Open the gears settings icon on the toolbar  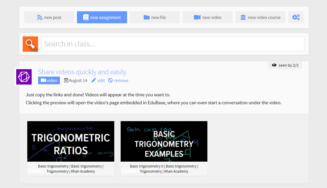(296, 17)
